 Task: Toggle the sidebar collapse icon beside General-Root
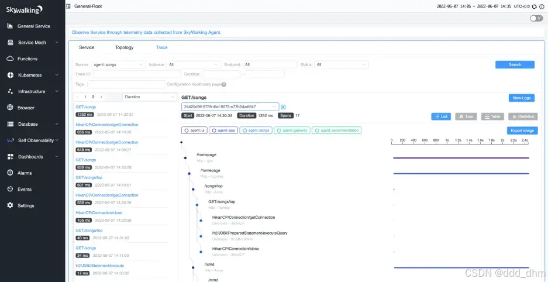(x=68, y=6)
